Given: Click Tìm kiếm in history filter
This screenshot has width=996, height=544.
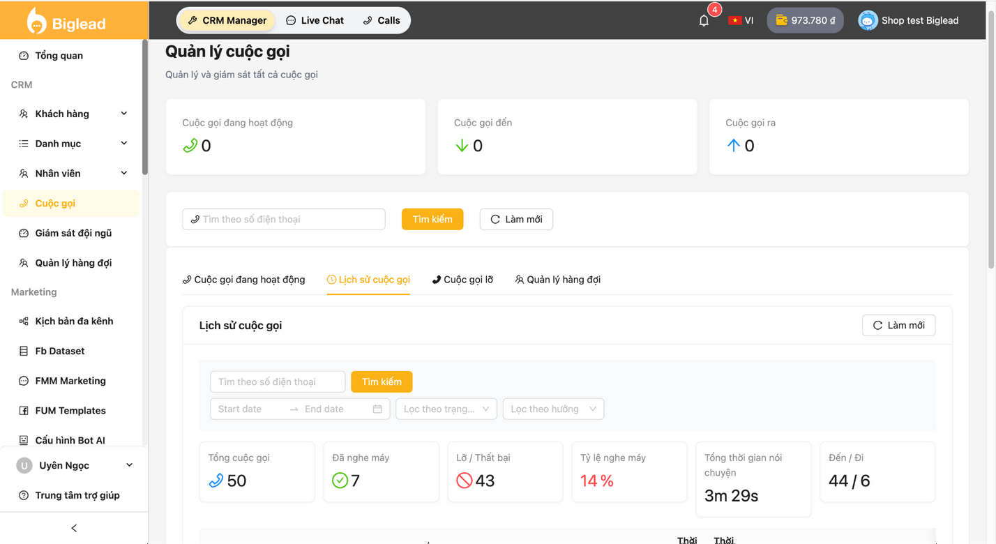Looking at the screenshot, I should point(382,381).
